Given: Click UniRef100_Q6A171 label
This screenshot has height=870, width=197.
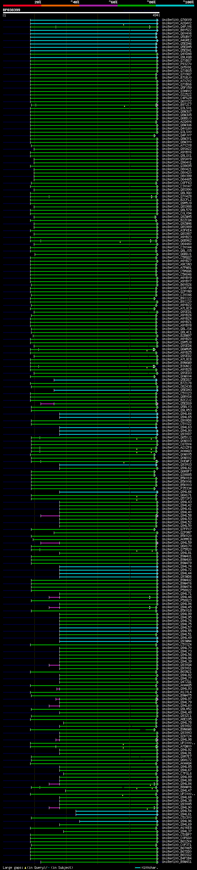Looking at the screenshot, I should tap(177, 495).
